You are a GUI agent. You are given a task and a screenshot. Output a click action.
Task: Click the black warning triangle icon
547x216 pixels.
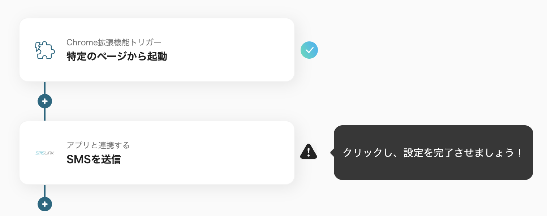point(309,152)
